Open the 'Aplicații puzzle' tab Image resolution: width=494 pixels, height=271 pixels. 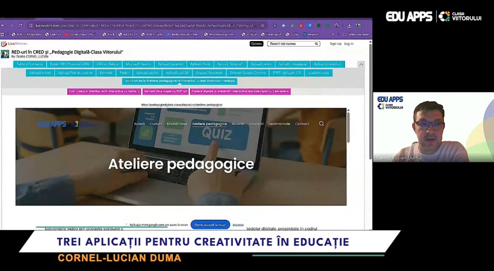(147, 73)
